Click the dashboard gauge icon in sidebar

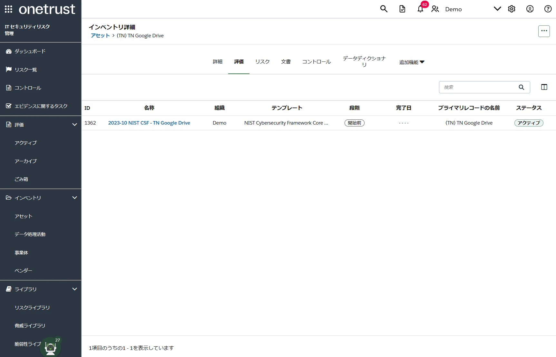pyautogui.click(x=9, y=52)
